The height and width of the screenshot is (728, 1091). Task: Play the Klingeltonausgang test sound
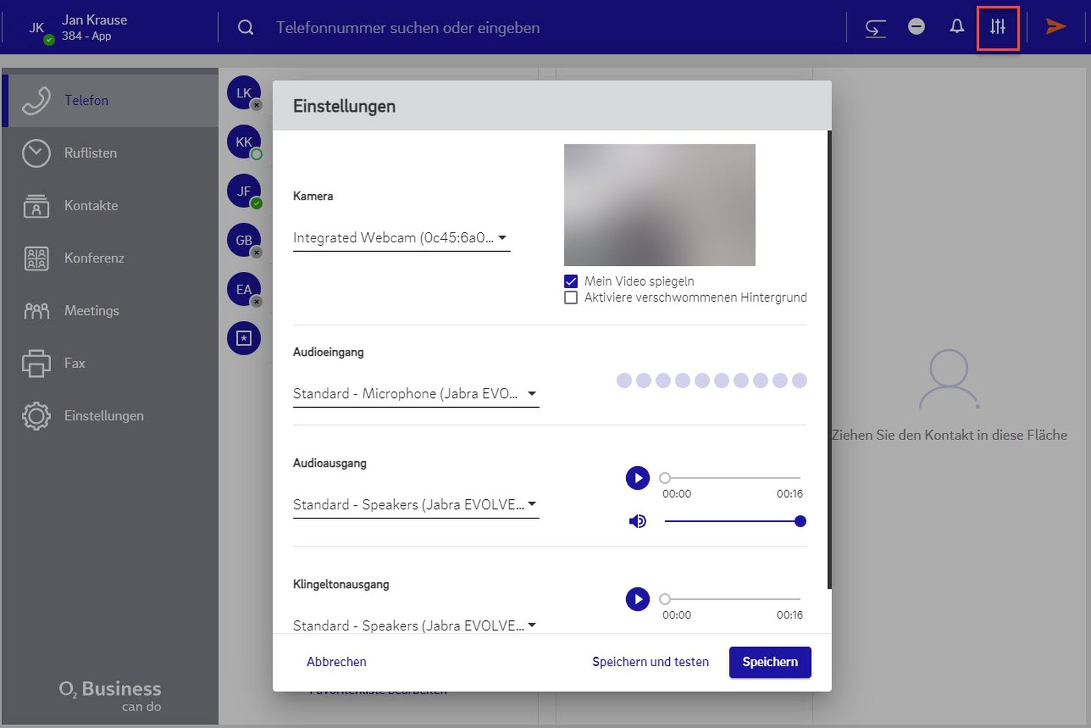(x=637, y=599)
